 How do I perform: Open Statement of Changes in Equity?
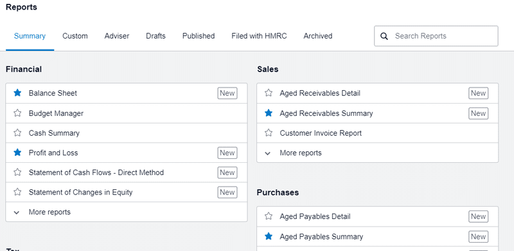(x=81, y=192)
